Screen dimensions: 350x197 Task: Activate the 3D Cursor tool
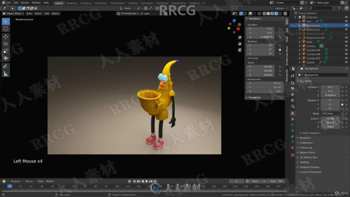(x=6, y=29)
